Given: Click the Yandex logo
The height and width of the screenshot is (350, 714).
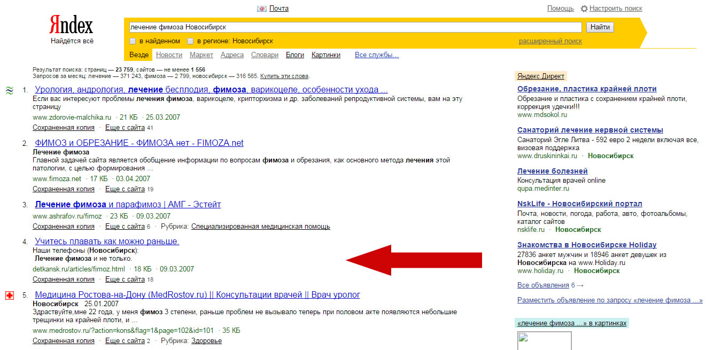Looking at the screenshot, I should (x=72, y=25).
